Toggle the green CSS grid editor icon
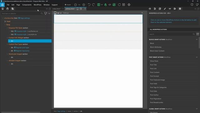This screenshot has width=200, height=113. click(114, 5)
